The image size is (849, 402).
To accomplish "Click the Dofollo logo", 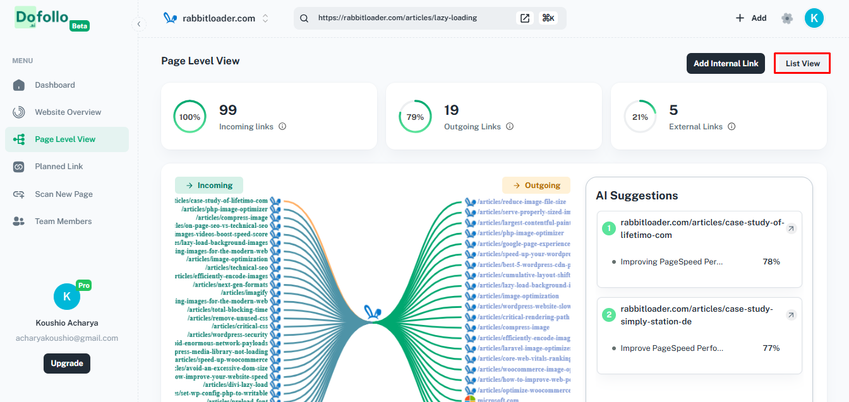I will point(42,18).
